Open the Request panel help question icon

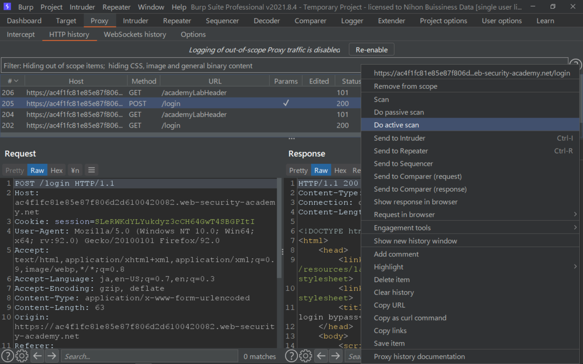tap(8, 356)
